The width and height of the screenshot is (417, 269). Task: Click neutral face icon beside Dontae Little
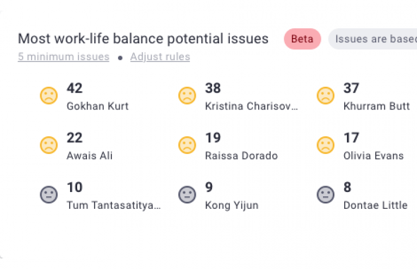pyautogui.click(x=326, y=195)
